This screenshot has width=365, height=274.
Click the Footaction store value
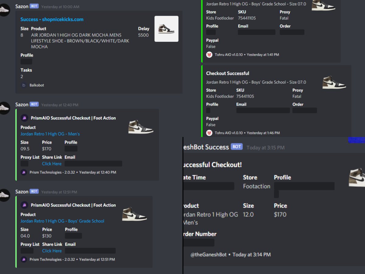[256, 186]
